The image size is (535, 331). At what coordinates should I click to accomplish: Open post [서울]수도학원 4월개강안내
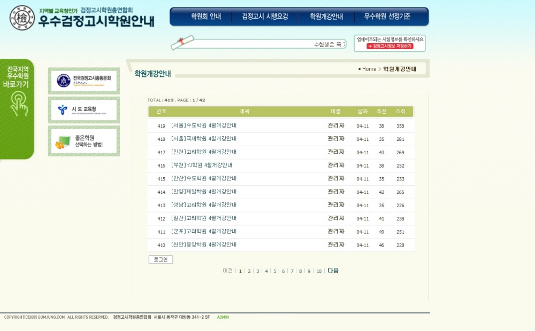(x=203, y=125)
